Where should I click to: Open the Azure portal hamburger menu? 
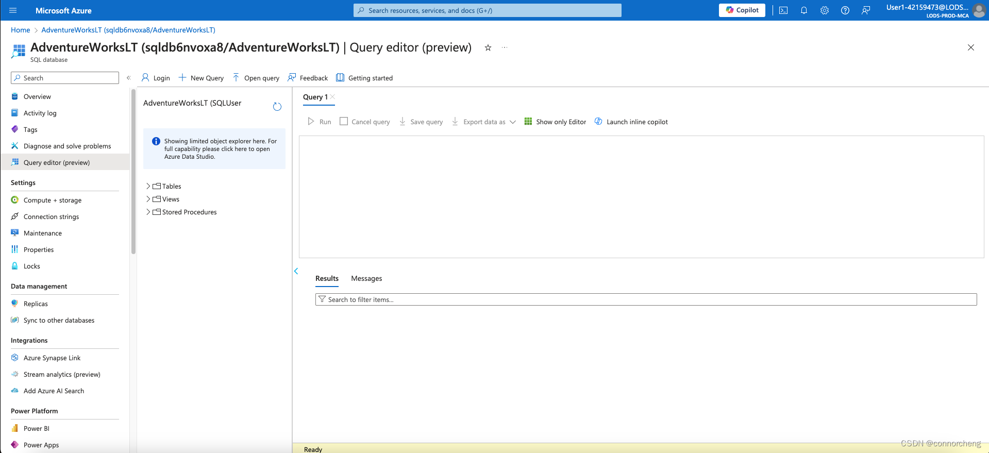click(x=13, y=10)
